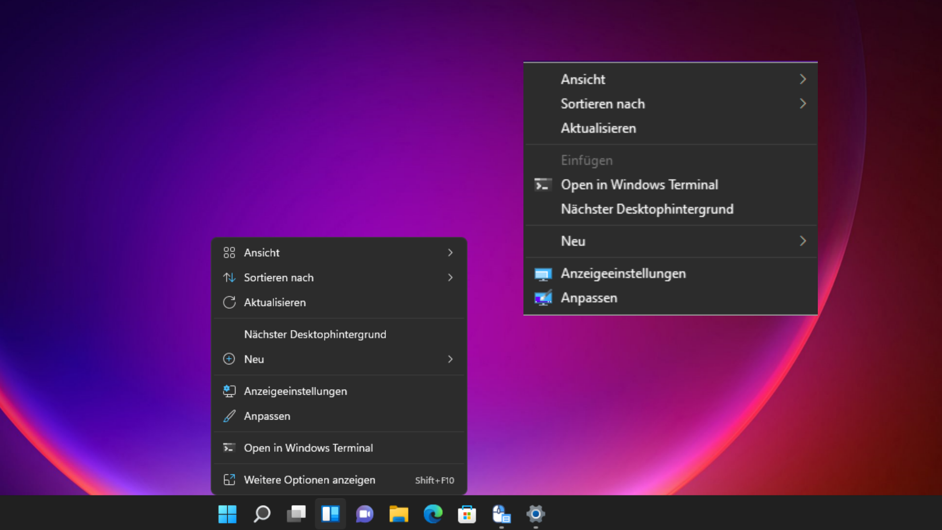
Task: Open Settings gear in taskbar
Action: click(x=535, y=514)
